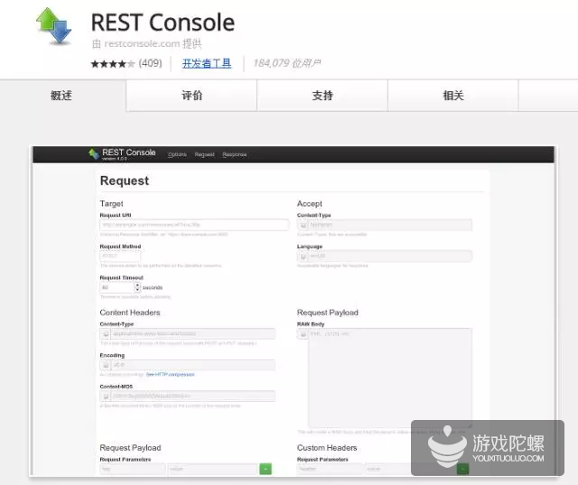Click the Target section heading
578x485 pixels.
tap(111, 203)
